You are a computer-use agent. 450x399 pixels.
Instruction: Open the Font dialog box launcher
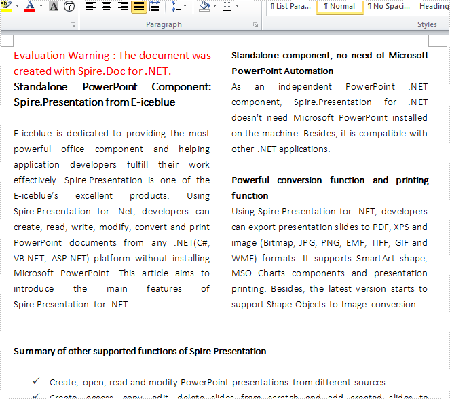(73, 25)
